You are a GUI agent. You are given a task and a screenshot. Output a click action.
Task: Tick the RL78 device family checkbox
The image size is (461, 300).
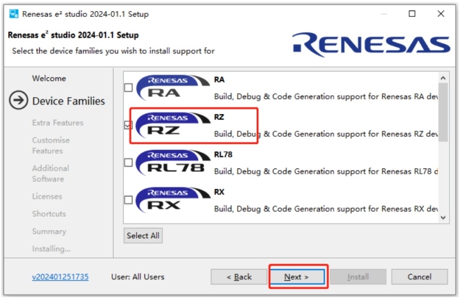(x=129, y=163)
